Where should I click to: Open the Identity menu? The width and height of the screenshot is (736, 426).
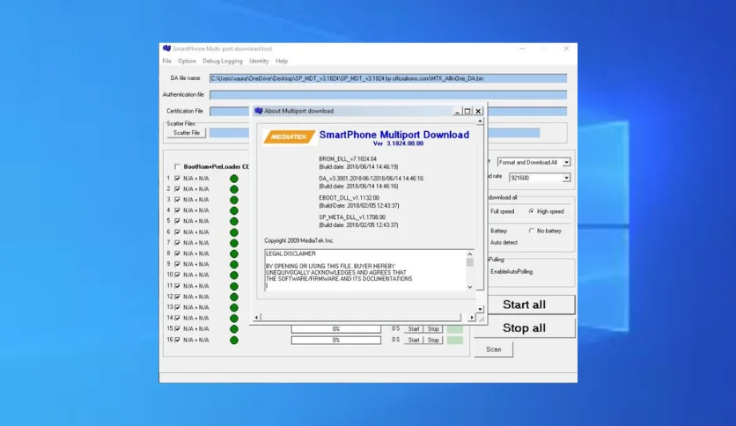click(259, 61)
